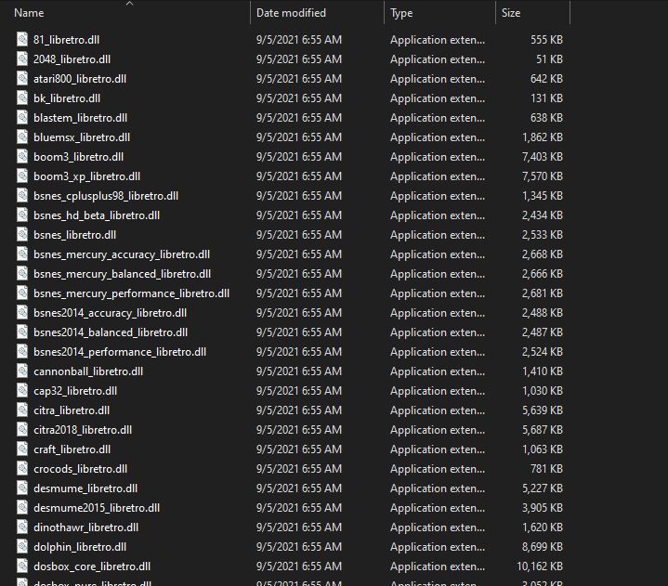Viewport: 668px width, 586px height.
Task: Click the 1,063 KB size value
Action: (x=543, y=449)
